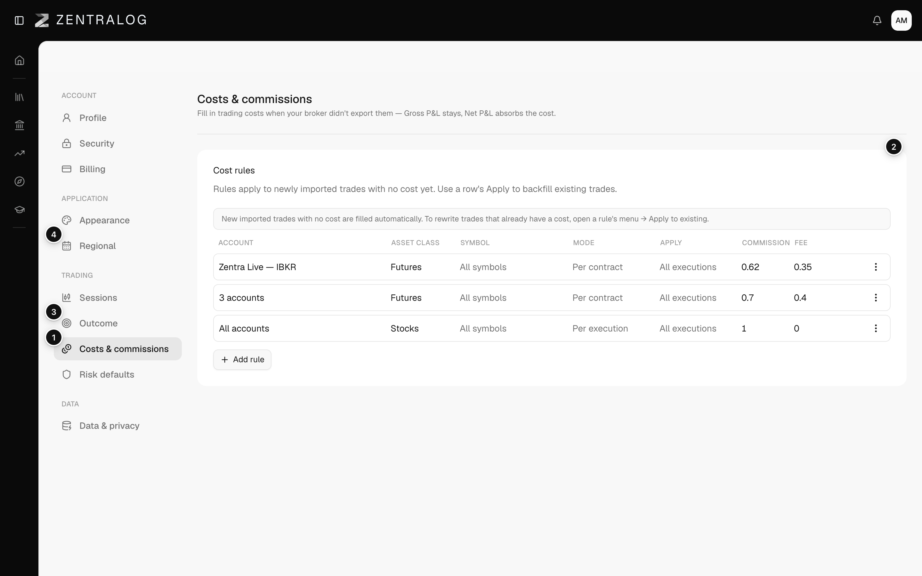Open the menu for the All accounts rule
This screenshot has height=576, width=922.
pyautogui.click(x=876, y=328)
